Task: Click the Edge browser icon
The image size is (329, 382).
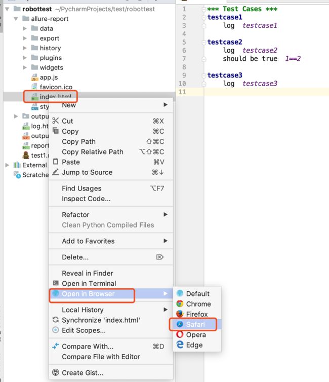Action: [180, 345]
